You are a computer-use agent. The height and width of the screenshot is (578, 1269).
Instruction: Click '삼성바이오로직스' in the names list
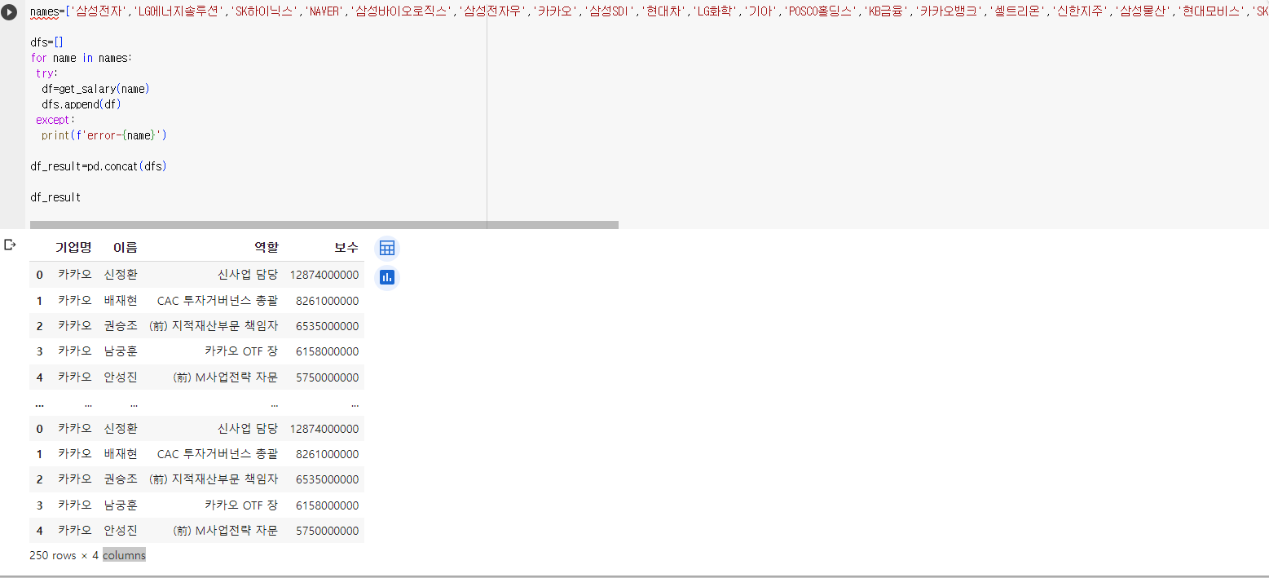399,12
